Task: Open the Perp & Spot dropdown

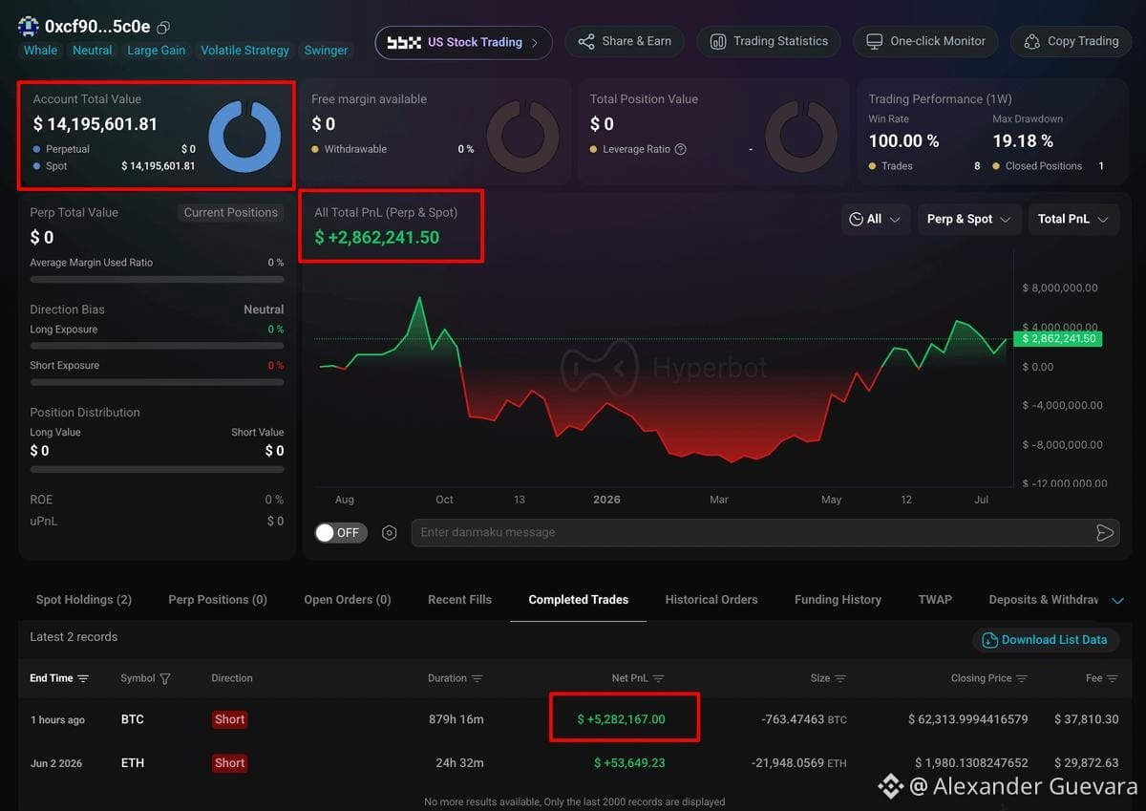Action: tap(968, 220)
